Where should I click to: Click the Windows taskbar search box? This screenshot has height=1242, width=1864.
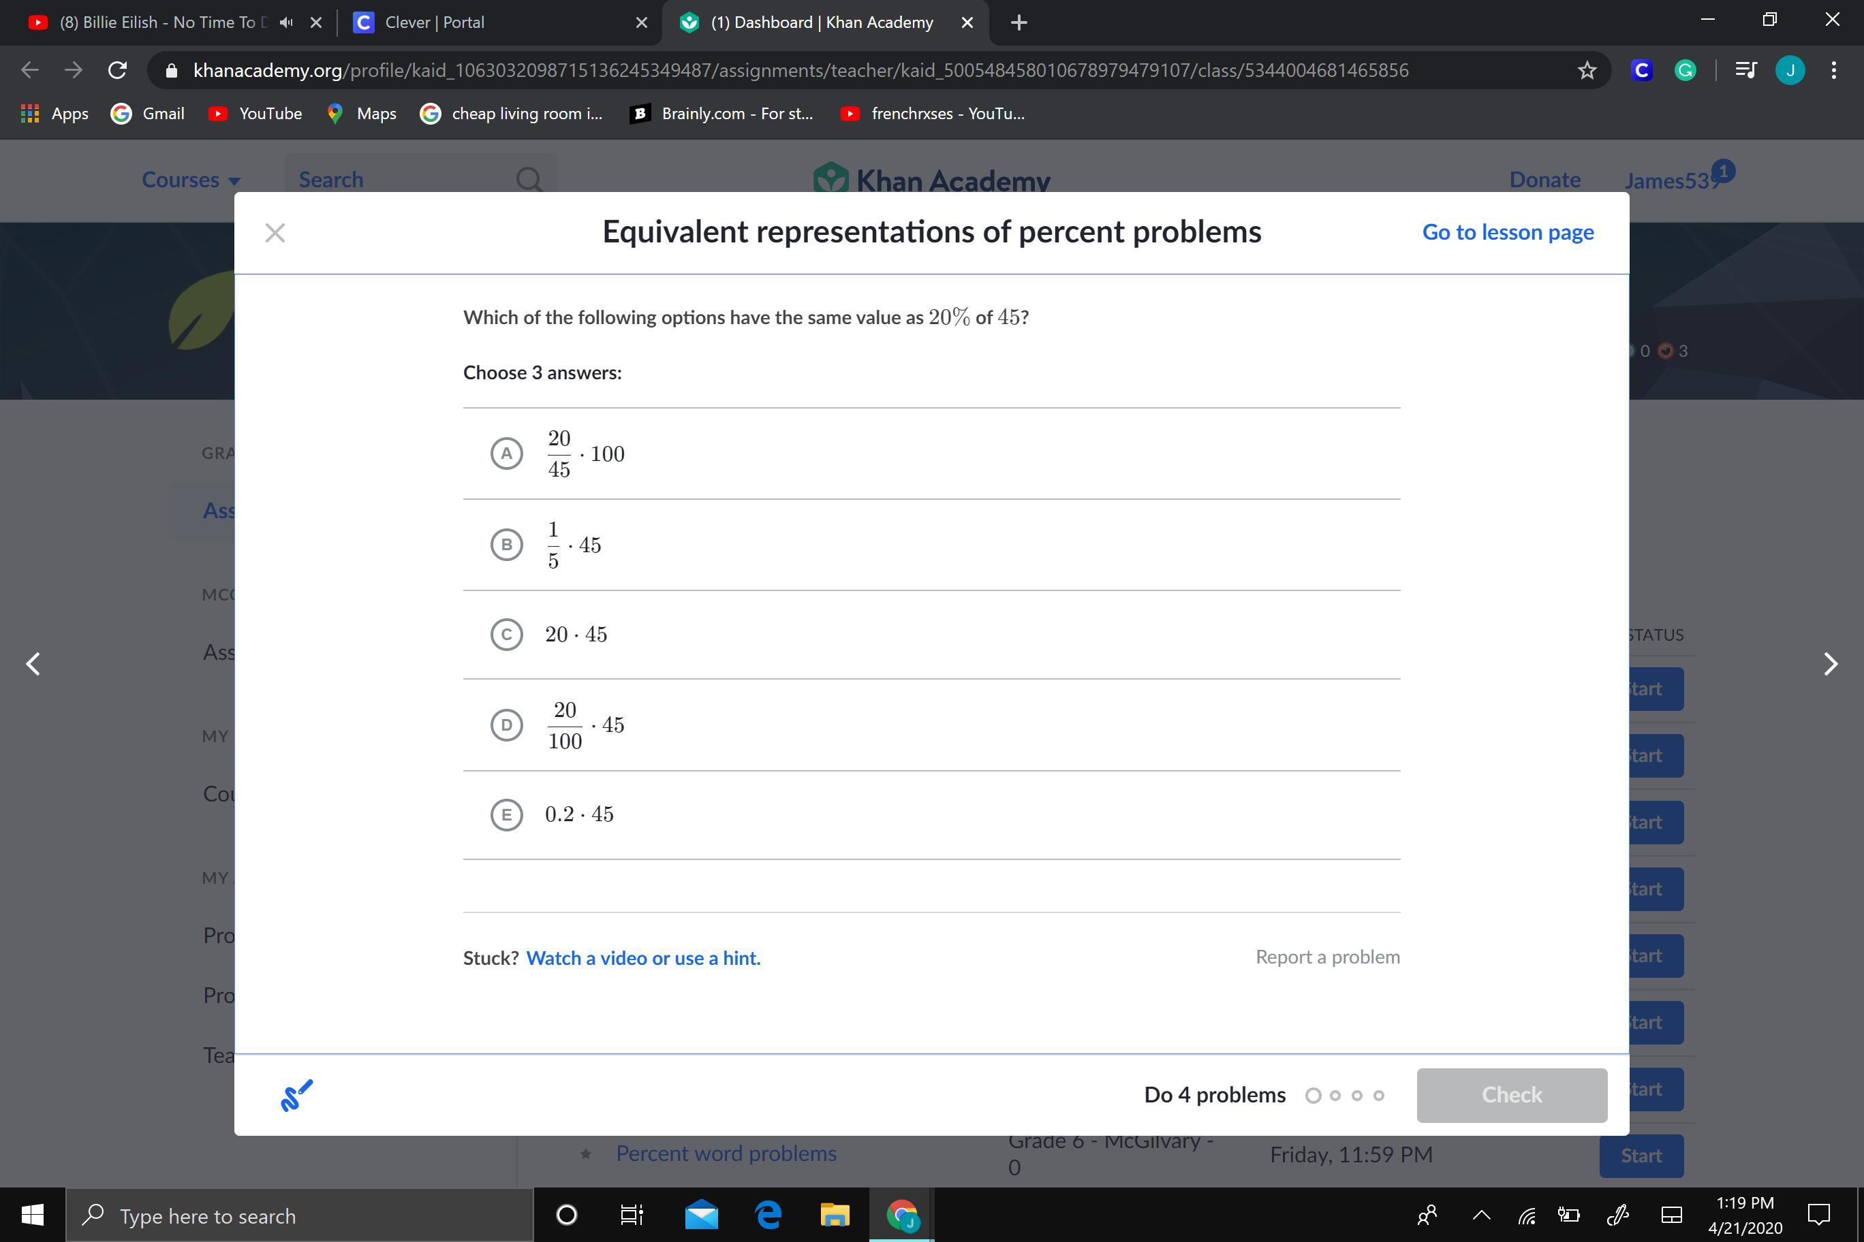(301, 1216)
